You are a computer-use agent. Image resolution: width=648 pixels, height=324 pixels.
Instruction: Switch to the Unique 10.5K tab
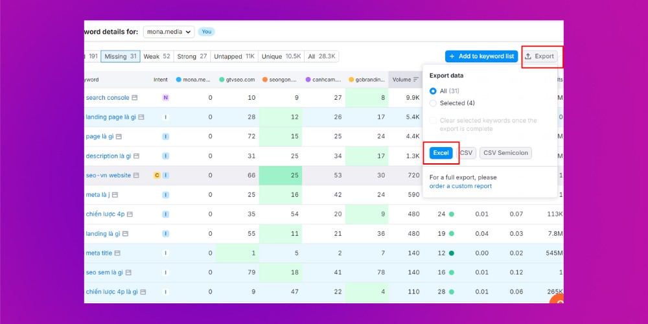pos(281,56)
